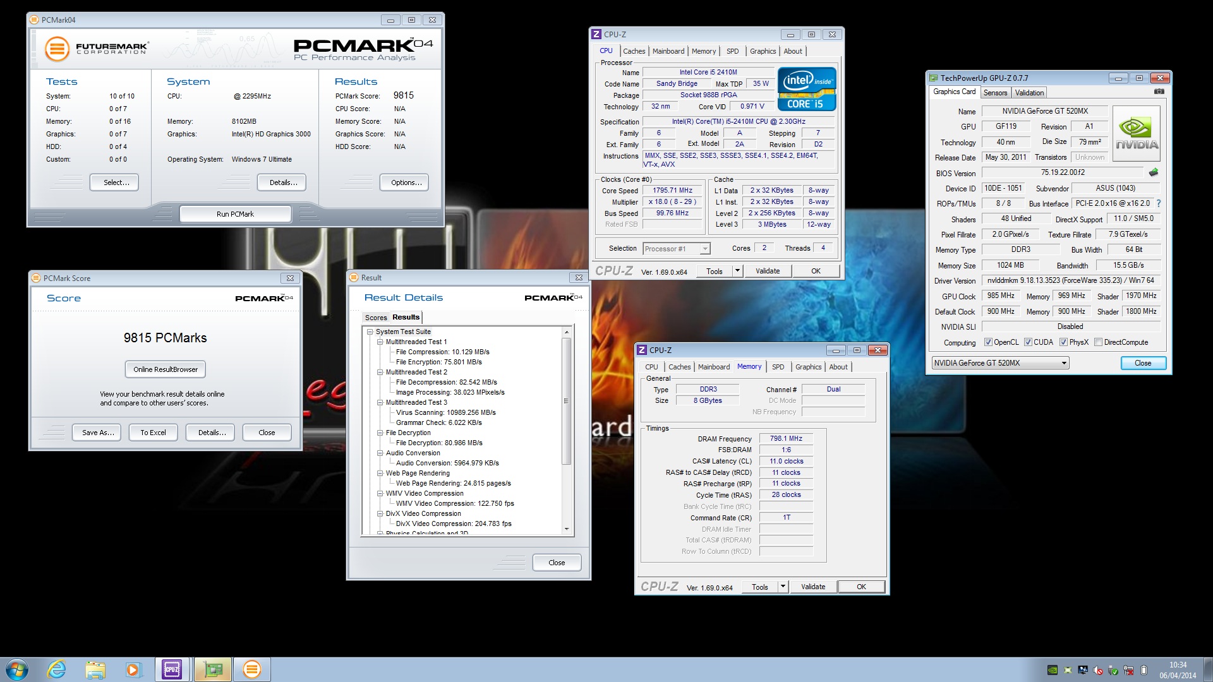Image resolution: width=1213 pixels, height=682 pixels.
Task: Click the scroll up arrow in Result Details
Action: point(566,332)
